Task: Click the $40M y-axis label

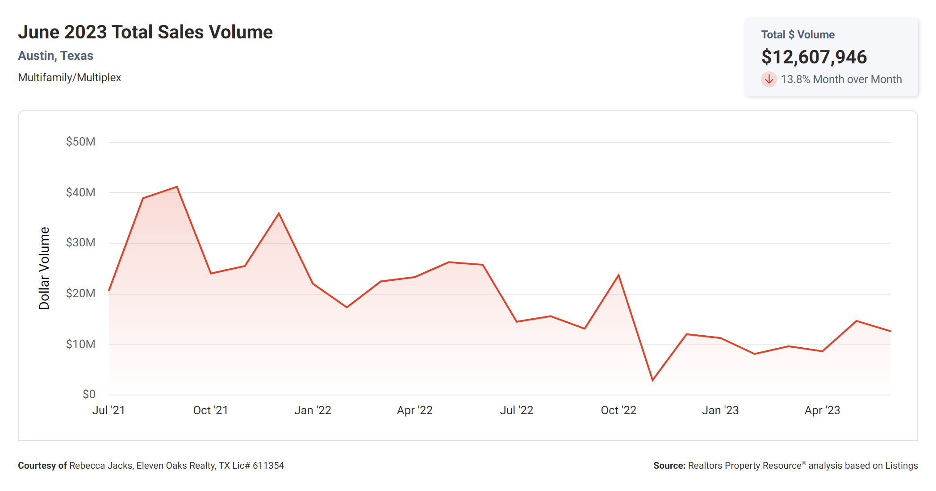Action: click(x=81, y=192)
